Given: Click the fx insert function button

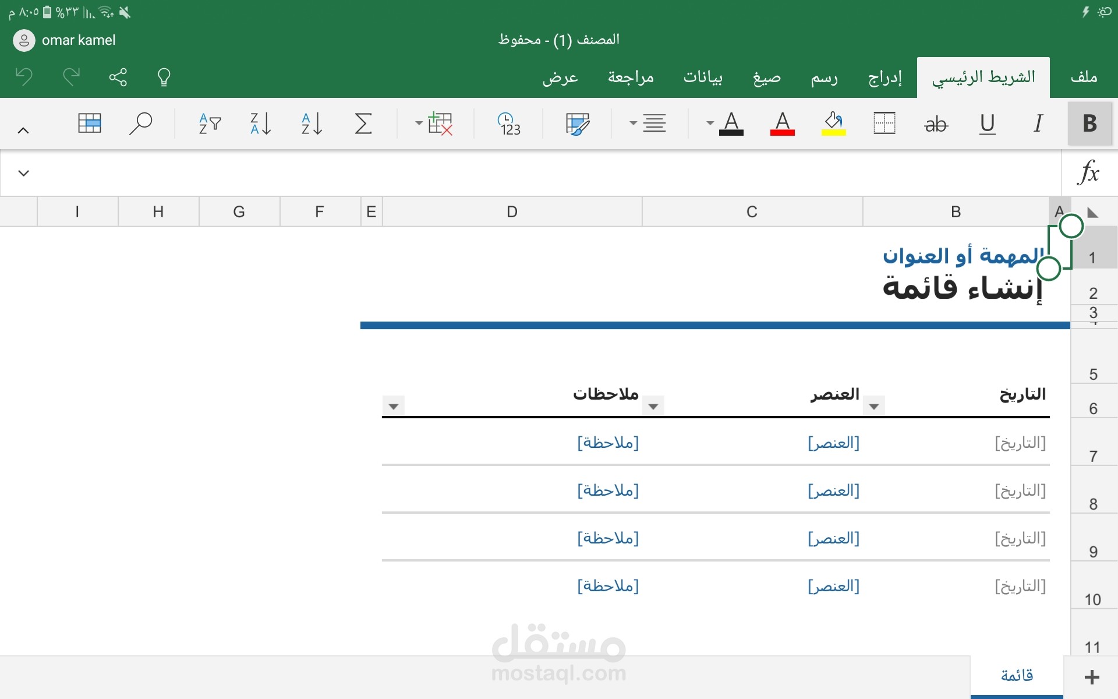Looking at the screenshot, I should click(1089, 172).
